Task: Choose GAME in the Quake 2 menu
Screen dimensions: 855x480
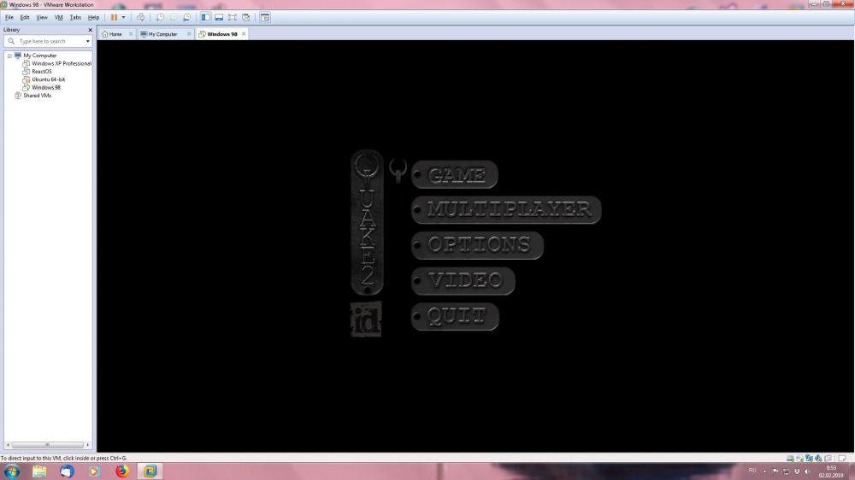Action: click(x=455, y=175)
